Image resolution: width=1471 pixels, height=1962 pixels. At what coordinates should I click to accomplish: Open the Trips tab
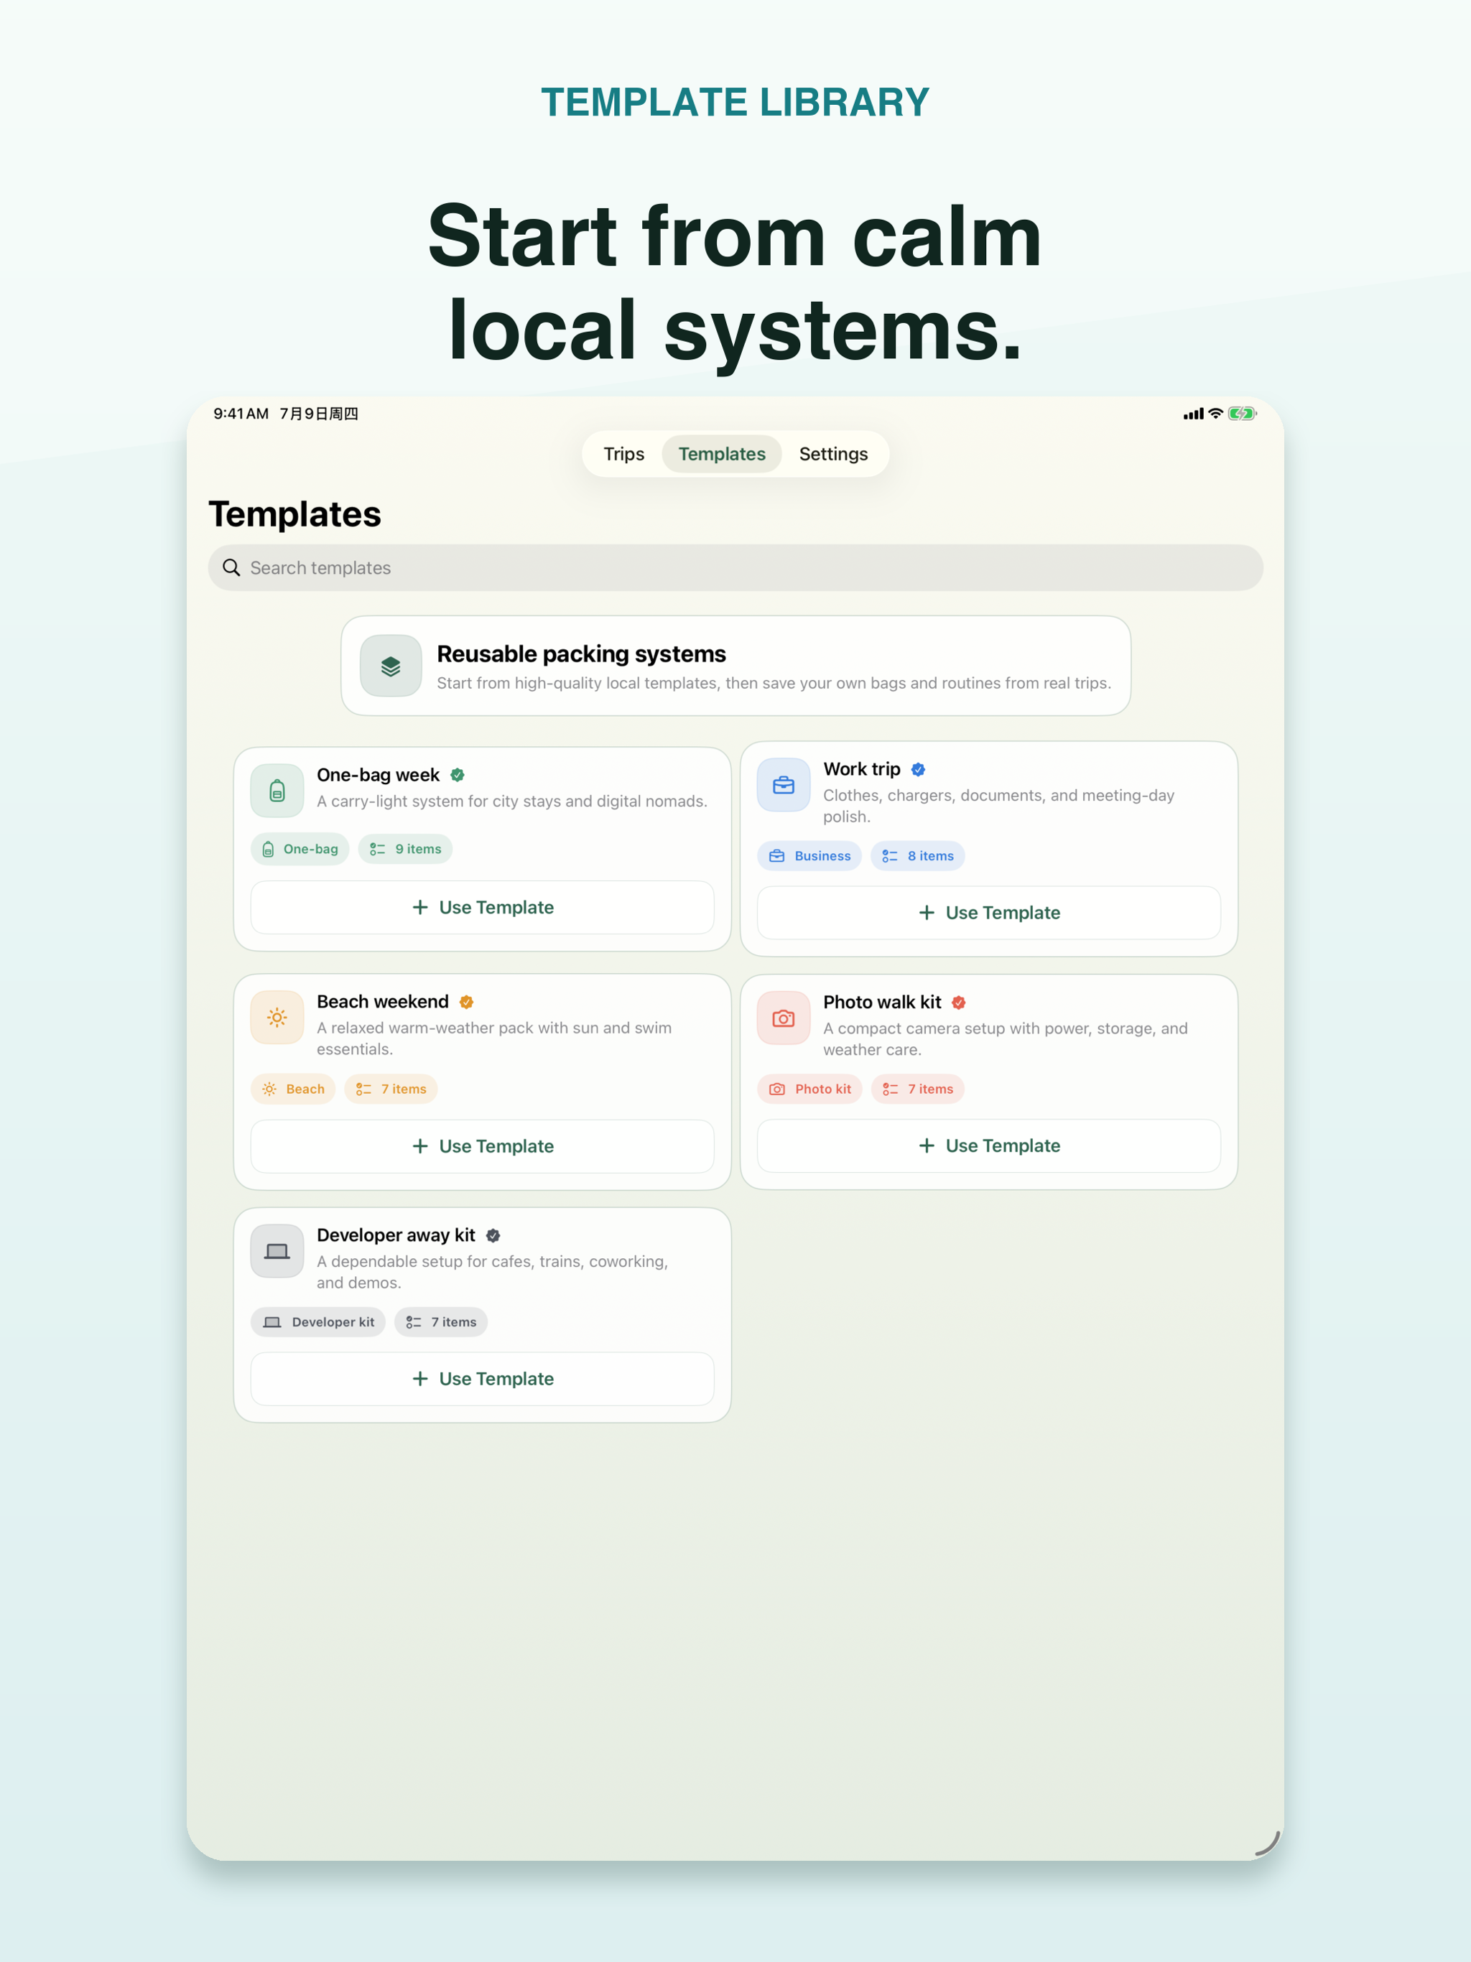tap(623, 454)
